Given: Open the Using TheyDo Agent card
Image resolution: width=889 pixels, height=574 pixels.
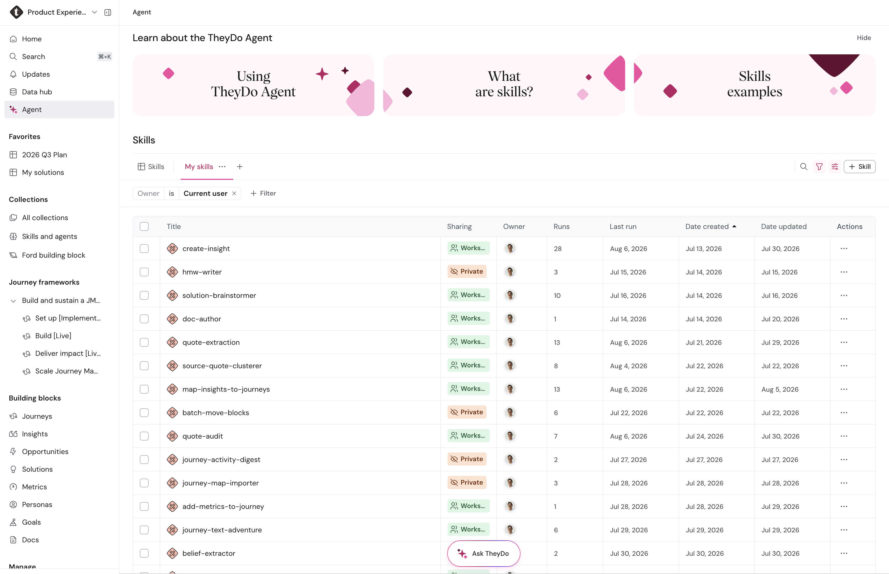Looking at the screenshot, I should pyautogui.click(x=253, y=85).
